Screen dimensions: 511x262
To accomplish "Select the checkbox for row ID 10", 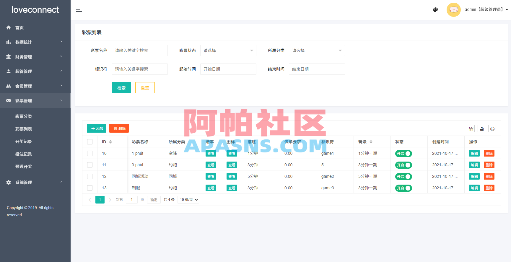I will tap(90, 153).
